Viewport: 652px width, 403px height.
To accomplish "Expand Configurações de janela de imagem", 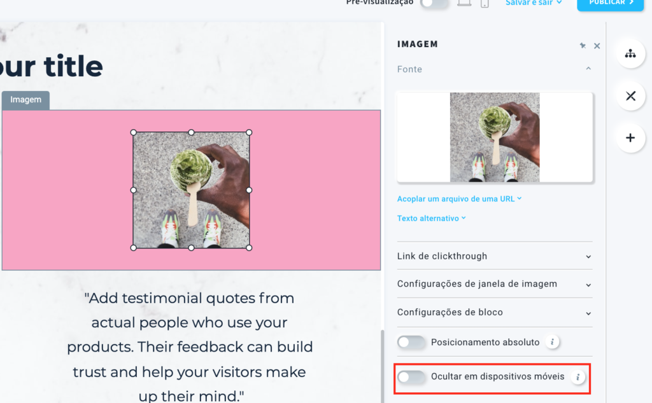I will coord(494,284).
